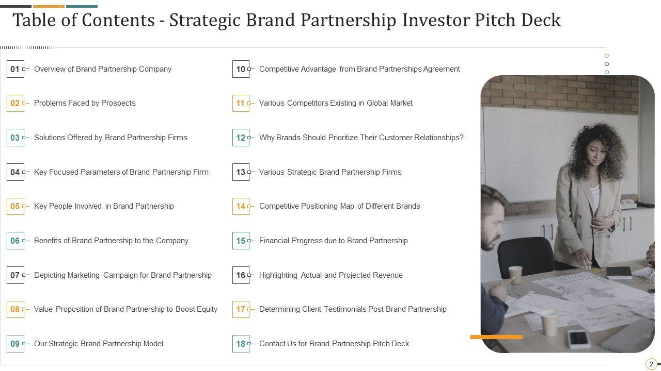Screen dimensions: 661x371
Task: Select the teal 18 number box
Action: [241, 344]
